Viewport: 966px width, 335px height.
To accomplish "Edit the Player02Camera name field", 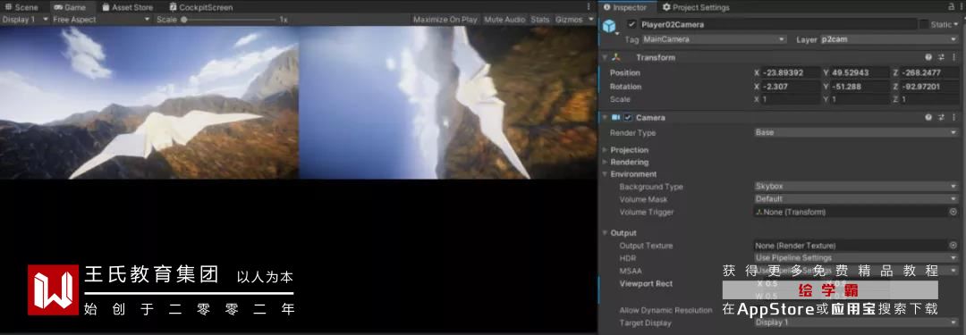I will [777, 25].
